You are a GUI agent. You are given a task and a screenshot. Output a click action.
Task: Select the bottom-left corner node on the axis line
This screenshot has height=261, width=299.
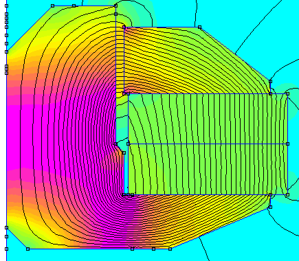click(x=6, y=249)
